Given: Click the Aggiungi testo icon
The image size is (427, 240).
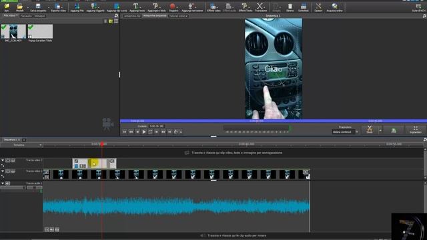Looking at the screenshot, I should (137, 7).
